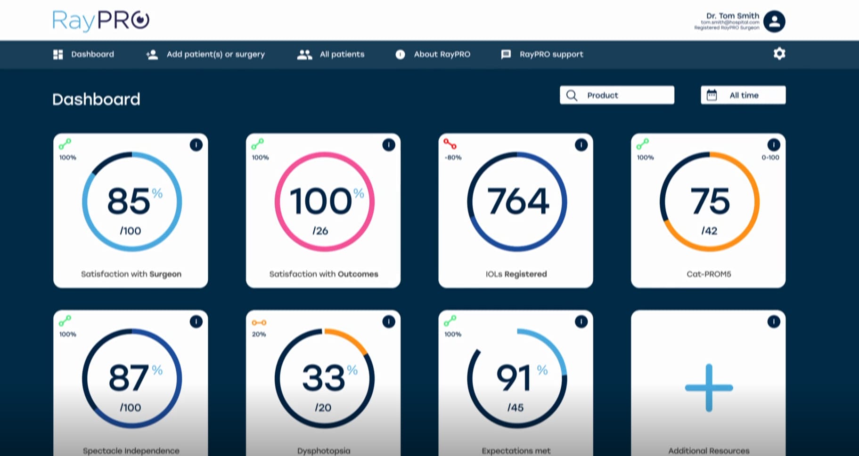Click info icon on Satisfaction with Surgeon card

(196, 145)
